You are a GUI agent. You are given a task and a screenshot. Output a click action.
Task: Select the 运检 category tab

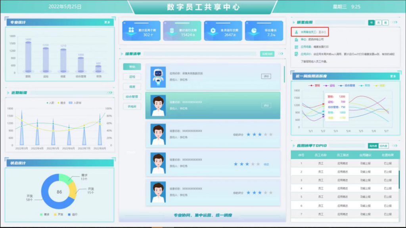(132, 77)
